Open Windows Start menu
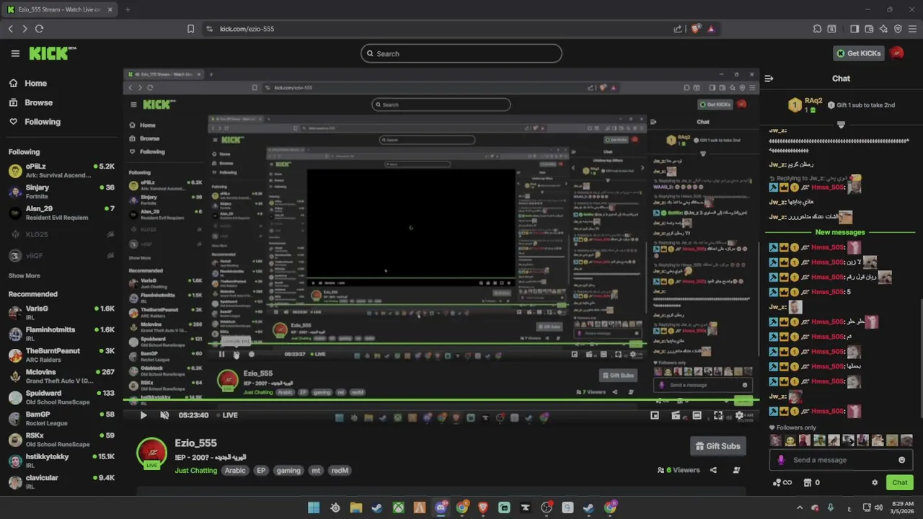This screenshot has height=519, width=923. [314, 508]
